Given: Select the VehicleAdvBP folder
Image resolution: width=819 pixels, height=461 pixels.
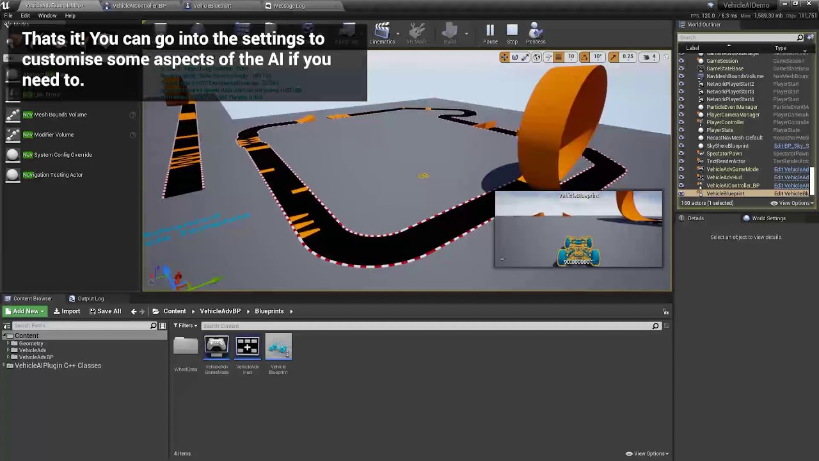Looking at the screenshot, I should tap(36, 357).
